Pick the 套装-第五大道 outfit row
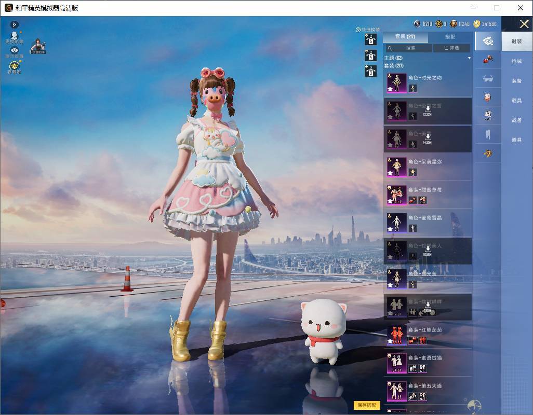Viewport: 533px width, 415px height. click(428, 391)
